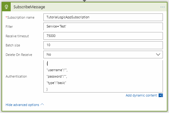The width and height of the screenshot is (169, 113).
Task: Click into the Filter field with Service='Test'
Action: tap(103, 27)
